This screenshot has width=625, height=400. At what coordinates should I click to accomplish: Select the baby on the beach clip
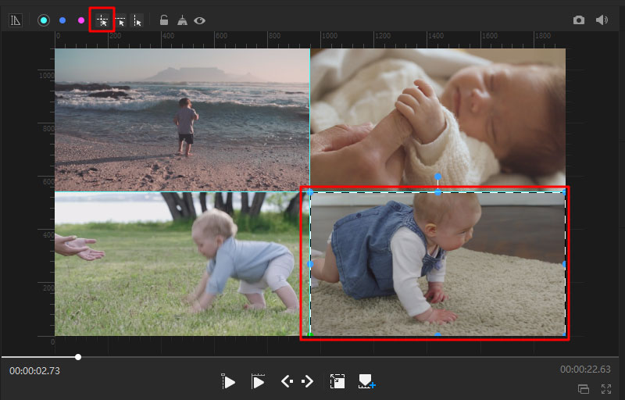181,119
